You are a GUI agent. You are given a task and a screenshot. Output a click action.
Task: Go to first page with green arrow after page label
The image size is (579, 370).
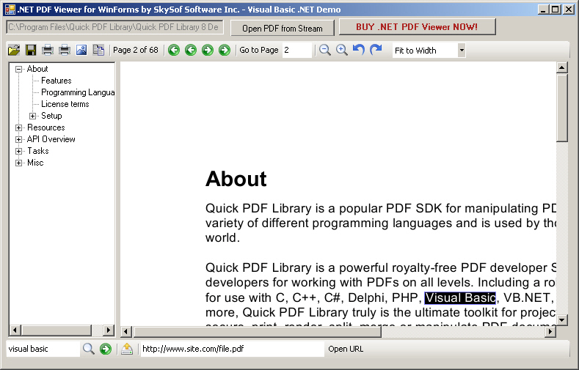click(x=173, y=50)
